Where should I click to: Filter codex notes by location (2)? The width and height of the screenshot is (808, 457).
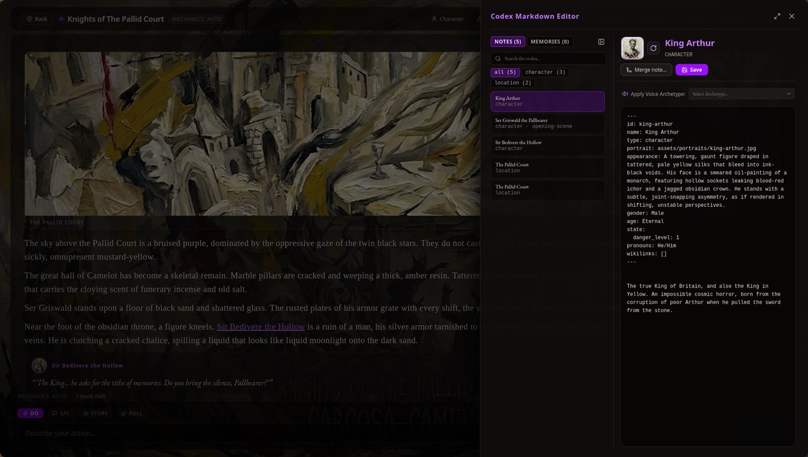(x=513, y=83)
